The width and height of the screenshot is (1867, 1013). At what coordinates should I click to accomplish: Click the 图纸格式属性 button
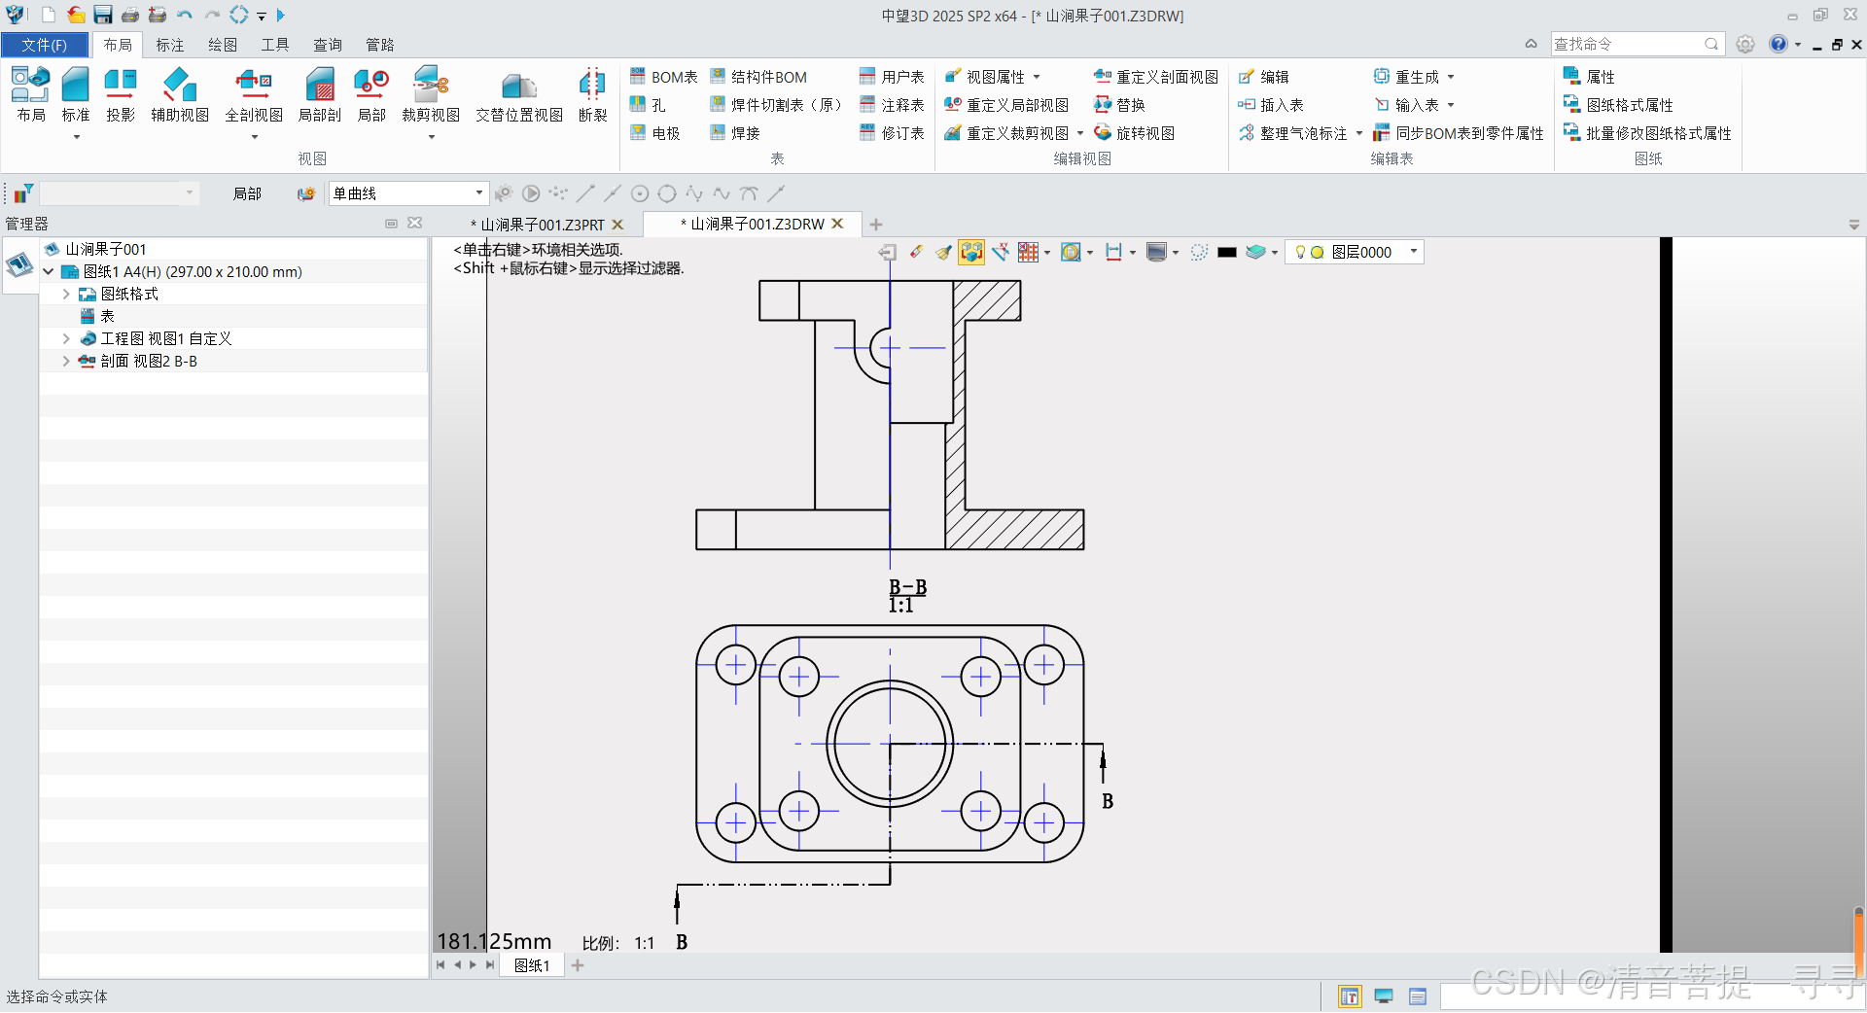point(1618,105)
